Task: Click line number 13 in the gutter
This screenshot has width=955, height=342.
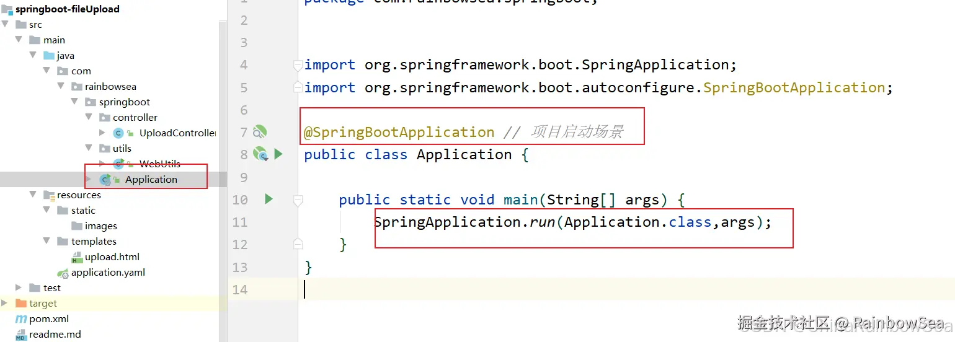Action: pos(240,267)
